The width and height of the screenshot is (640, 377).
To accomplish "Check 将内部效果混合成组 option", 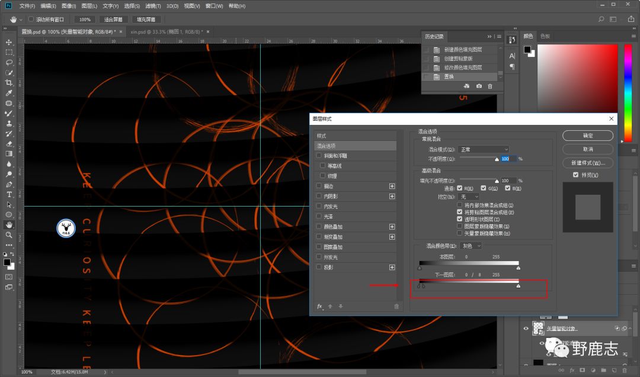I will (x=460, y=205).
